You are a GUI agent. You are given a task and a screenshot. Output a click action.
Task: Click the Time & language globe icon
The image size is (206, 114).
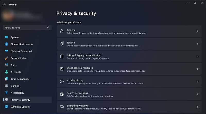coord(6,79)
